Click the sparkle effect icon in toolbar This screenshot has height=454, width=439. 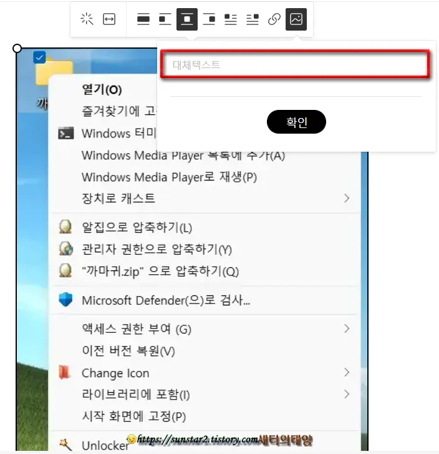[x=87, y=19]
